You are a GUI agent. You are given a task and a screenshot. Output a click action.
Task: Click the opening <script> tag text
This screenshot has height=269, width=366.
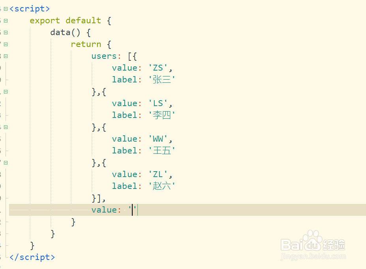point(30,9)
